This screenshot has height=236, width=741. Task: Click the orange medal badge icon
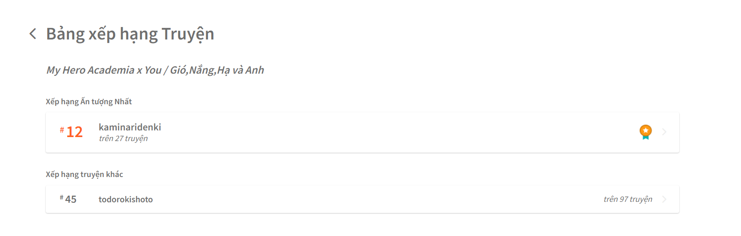(645, 130)
